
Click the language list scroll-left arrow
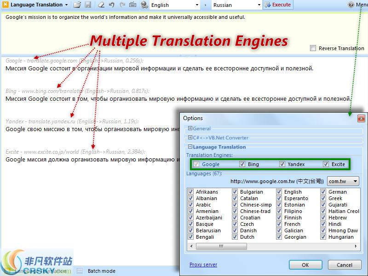(x=191, y=246)
